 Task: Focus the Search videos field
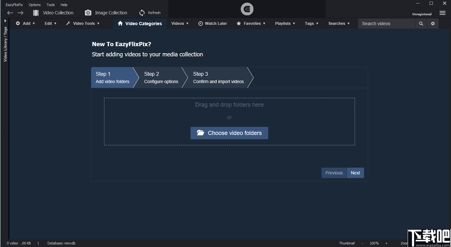pyautogui.click(x=387, y=24)
